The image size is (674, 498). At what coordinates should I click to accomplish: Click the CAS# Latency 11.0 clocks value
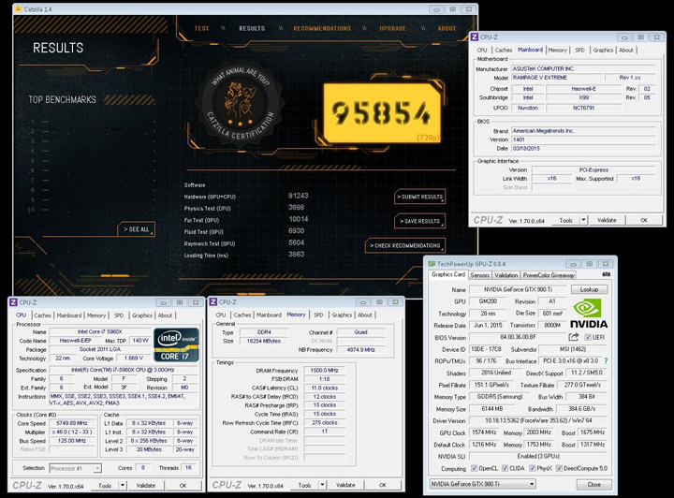(x=325, y=388)
